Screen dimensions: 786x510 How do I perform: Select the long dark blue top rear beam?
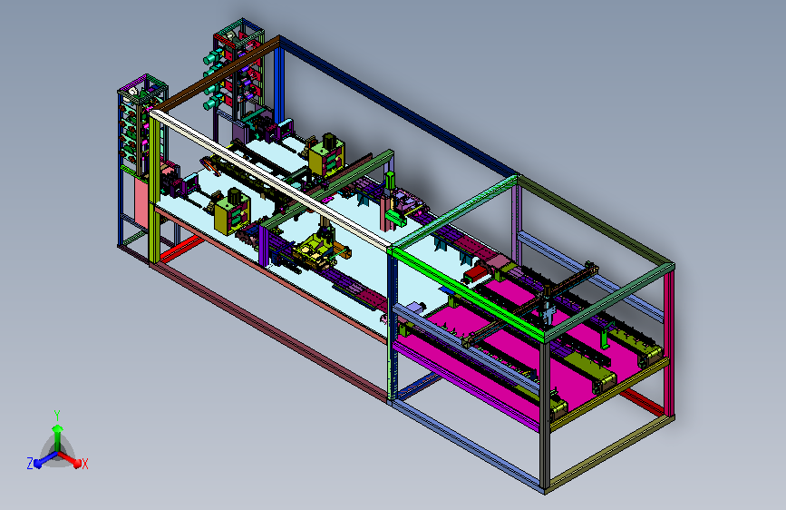pos(399,107)
